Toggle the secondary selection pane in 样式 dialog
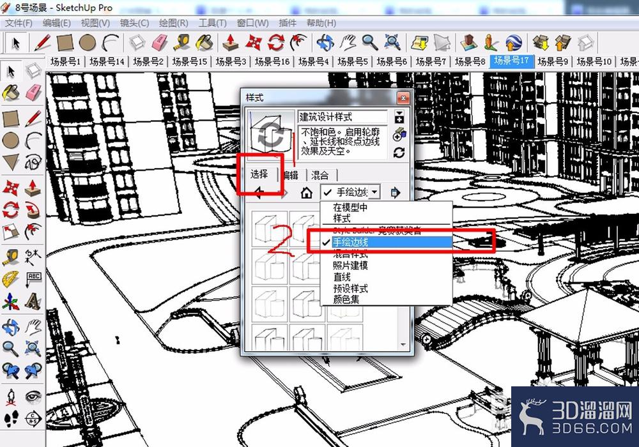The width and height of the screenshot is (639, 447). (x=399, y=116)
